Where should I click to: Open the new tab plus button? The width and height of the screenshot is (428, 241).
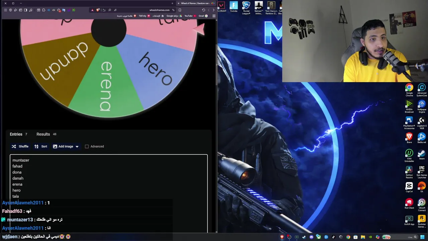172,3
